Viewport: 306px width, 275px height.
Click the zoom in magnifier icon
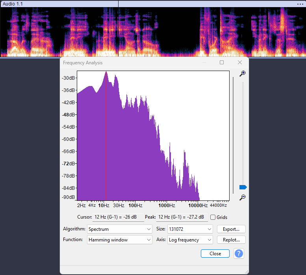[x=242, y=73]
